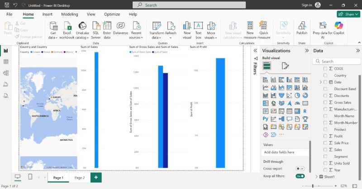Turn off Keep all filters toggle
The height and width of the screenshot is (189, 362).
pyautogui.click(x=300, y=176)
